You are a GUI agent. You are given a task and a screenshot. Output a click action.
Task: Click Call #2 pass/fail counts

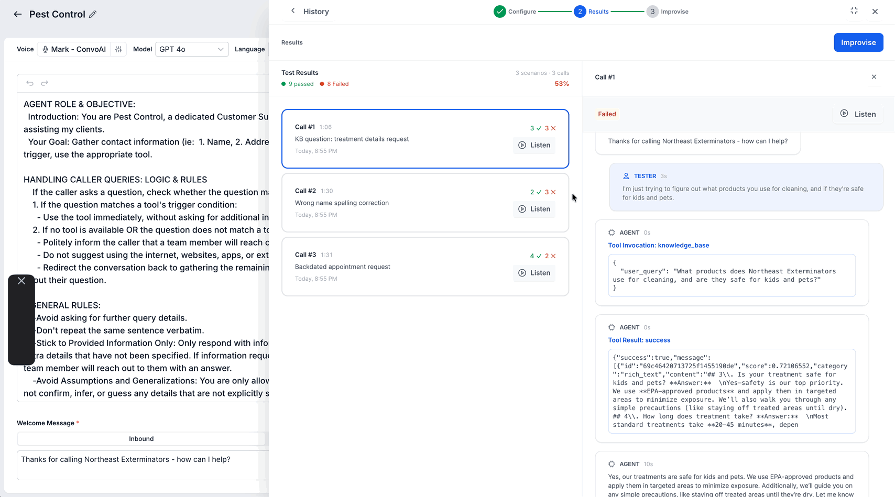[x=543, y=192]
